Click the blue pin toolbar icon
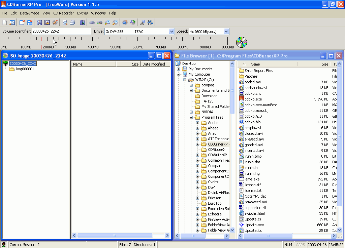The image size is (345, 248). (x=143, y=23)
